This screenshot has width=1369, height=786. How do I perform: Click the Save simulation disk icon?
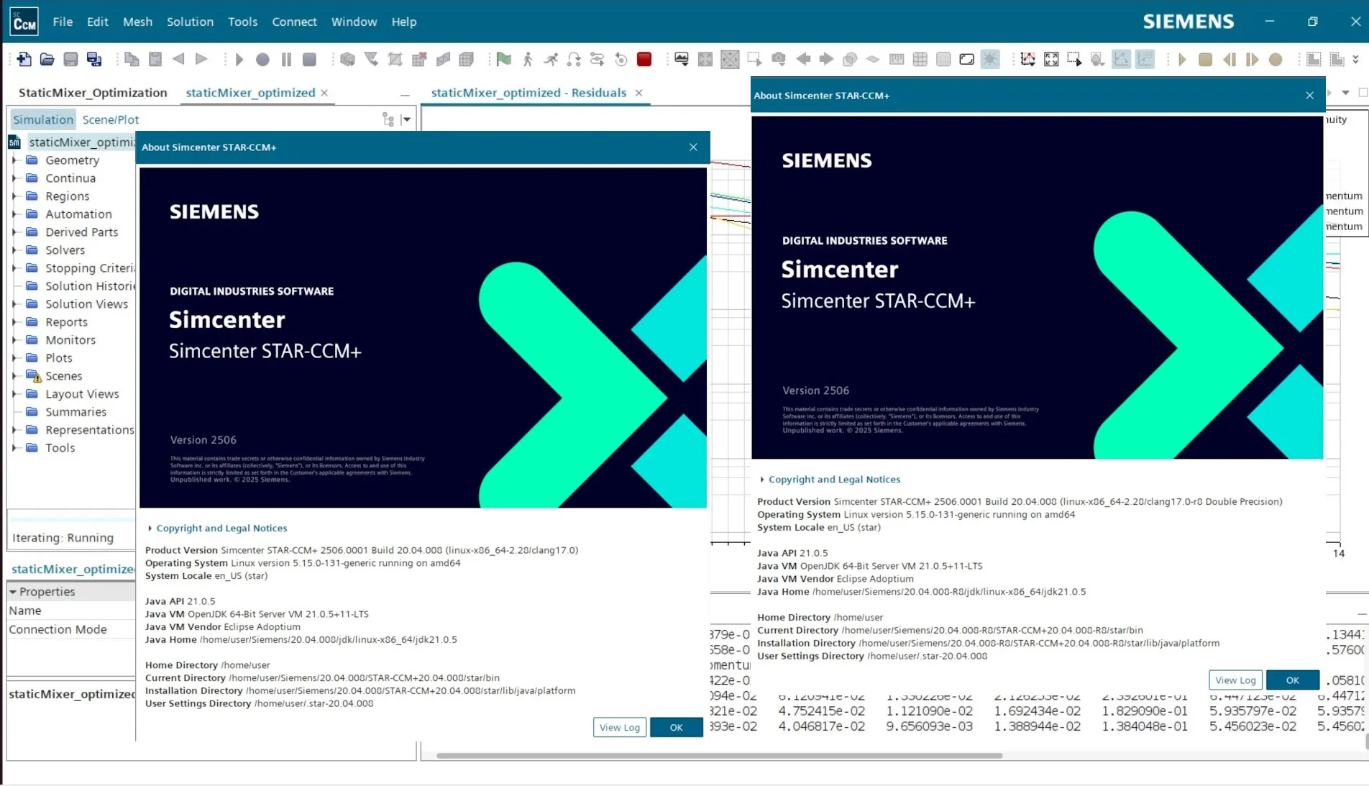click(70, 60)
